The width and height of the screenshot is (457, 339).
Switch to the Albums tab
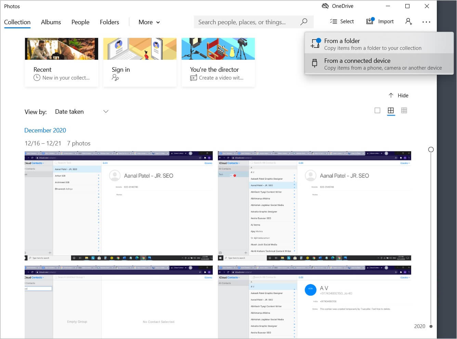point(51,22)
